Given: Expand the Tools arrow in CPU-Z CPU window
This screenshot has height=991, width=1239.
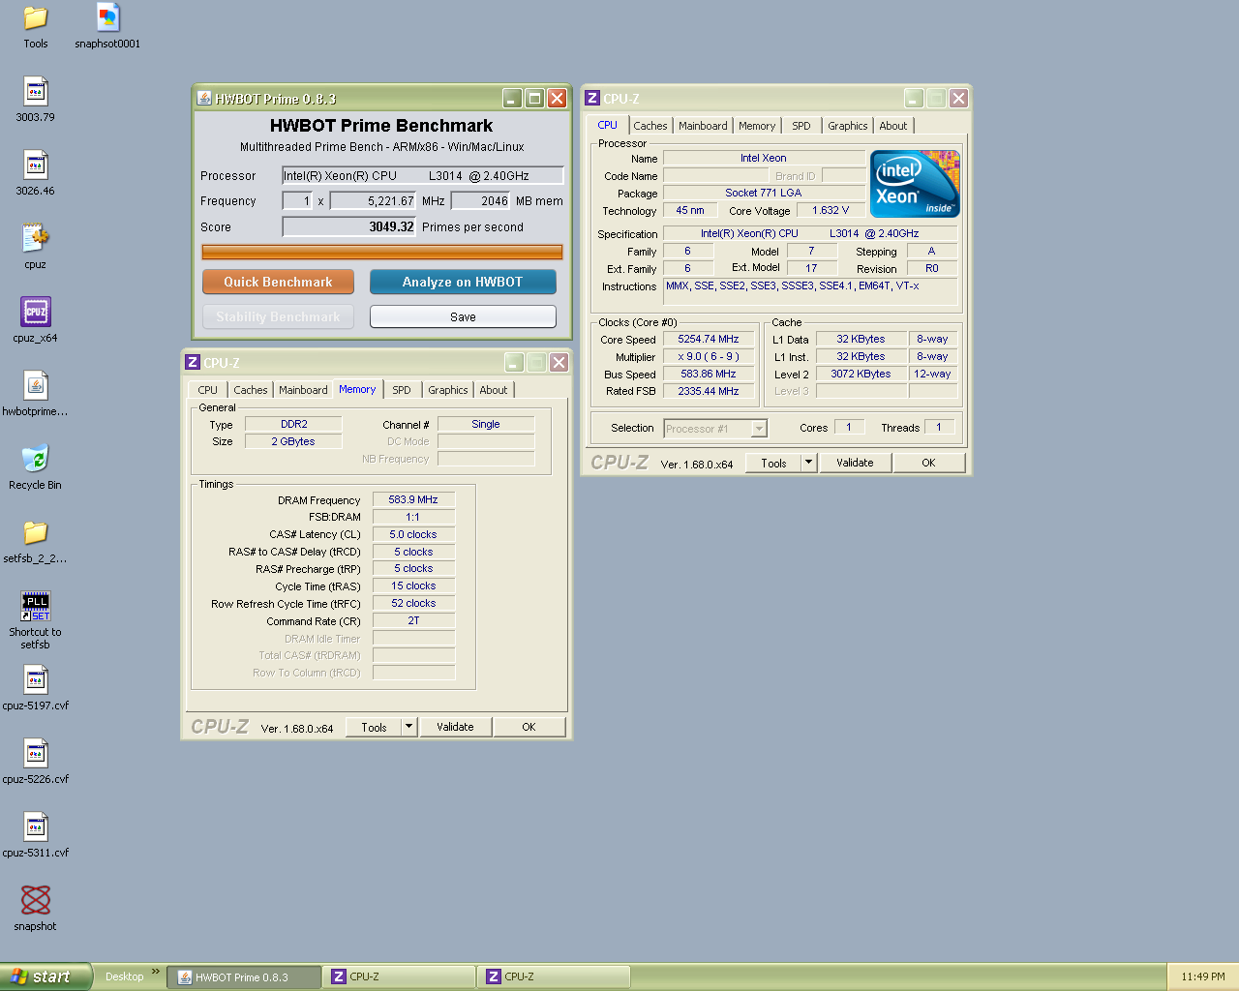Looking at the screenshot, I should pos(808,463).
